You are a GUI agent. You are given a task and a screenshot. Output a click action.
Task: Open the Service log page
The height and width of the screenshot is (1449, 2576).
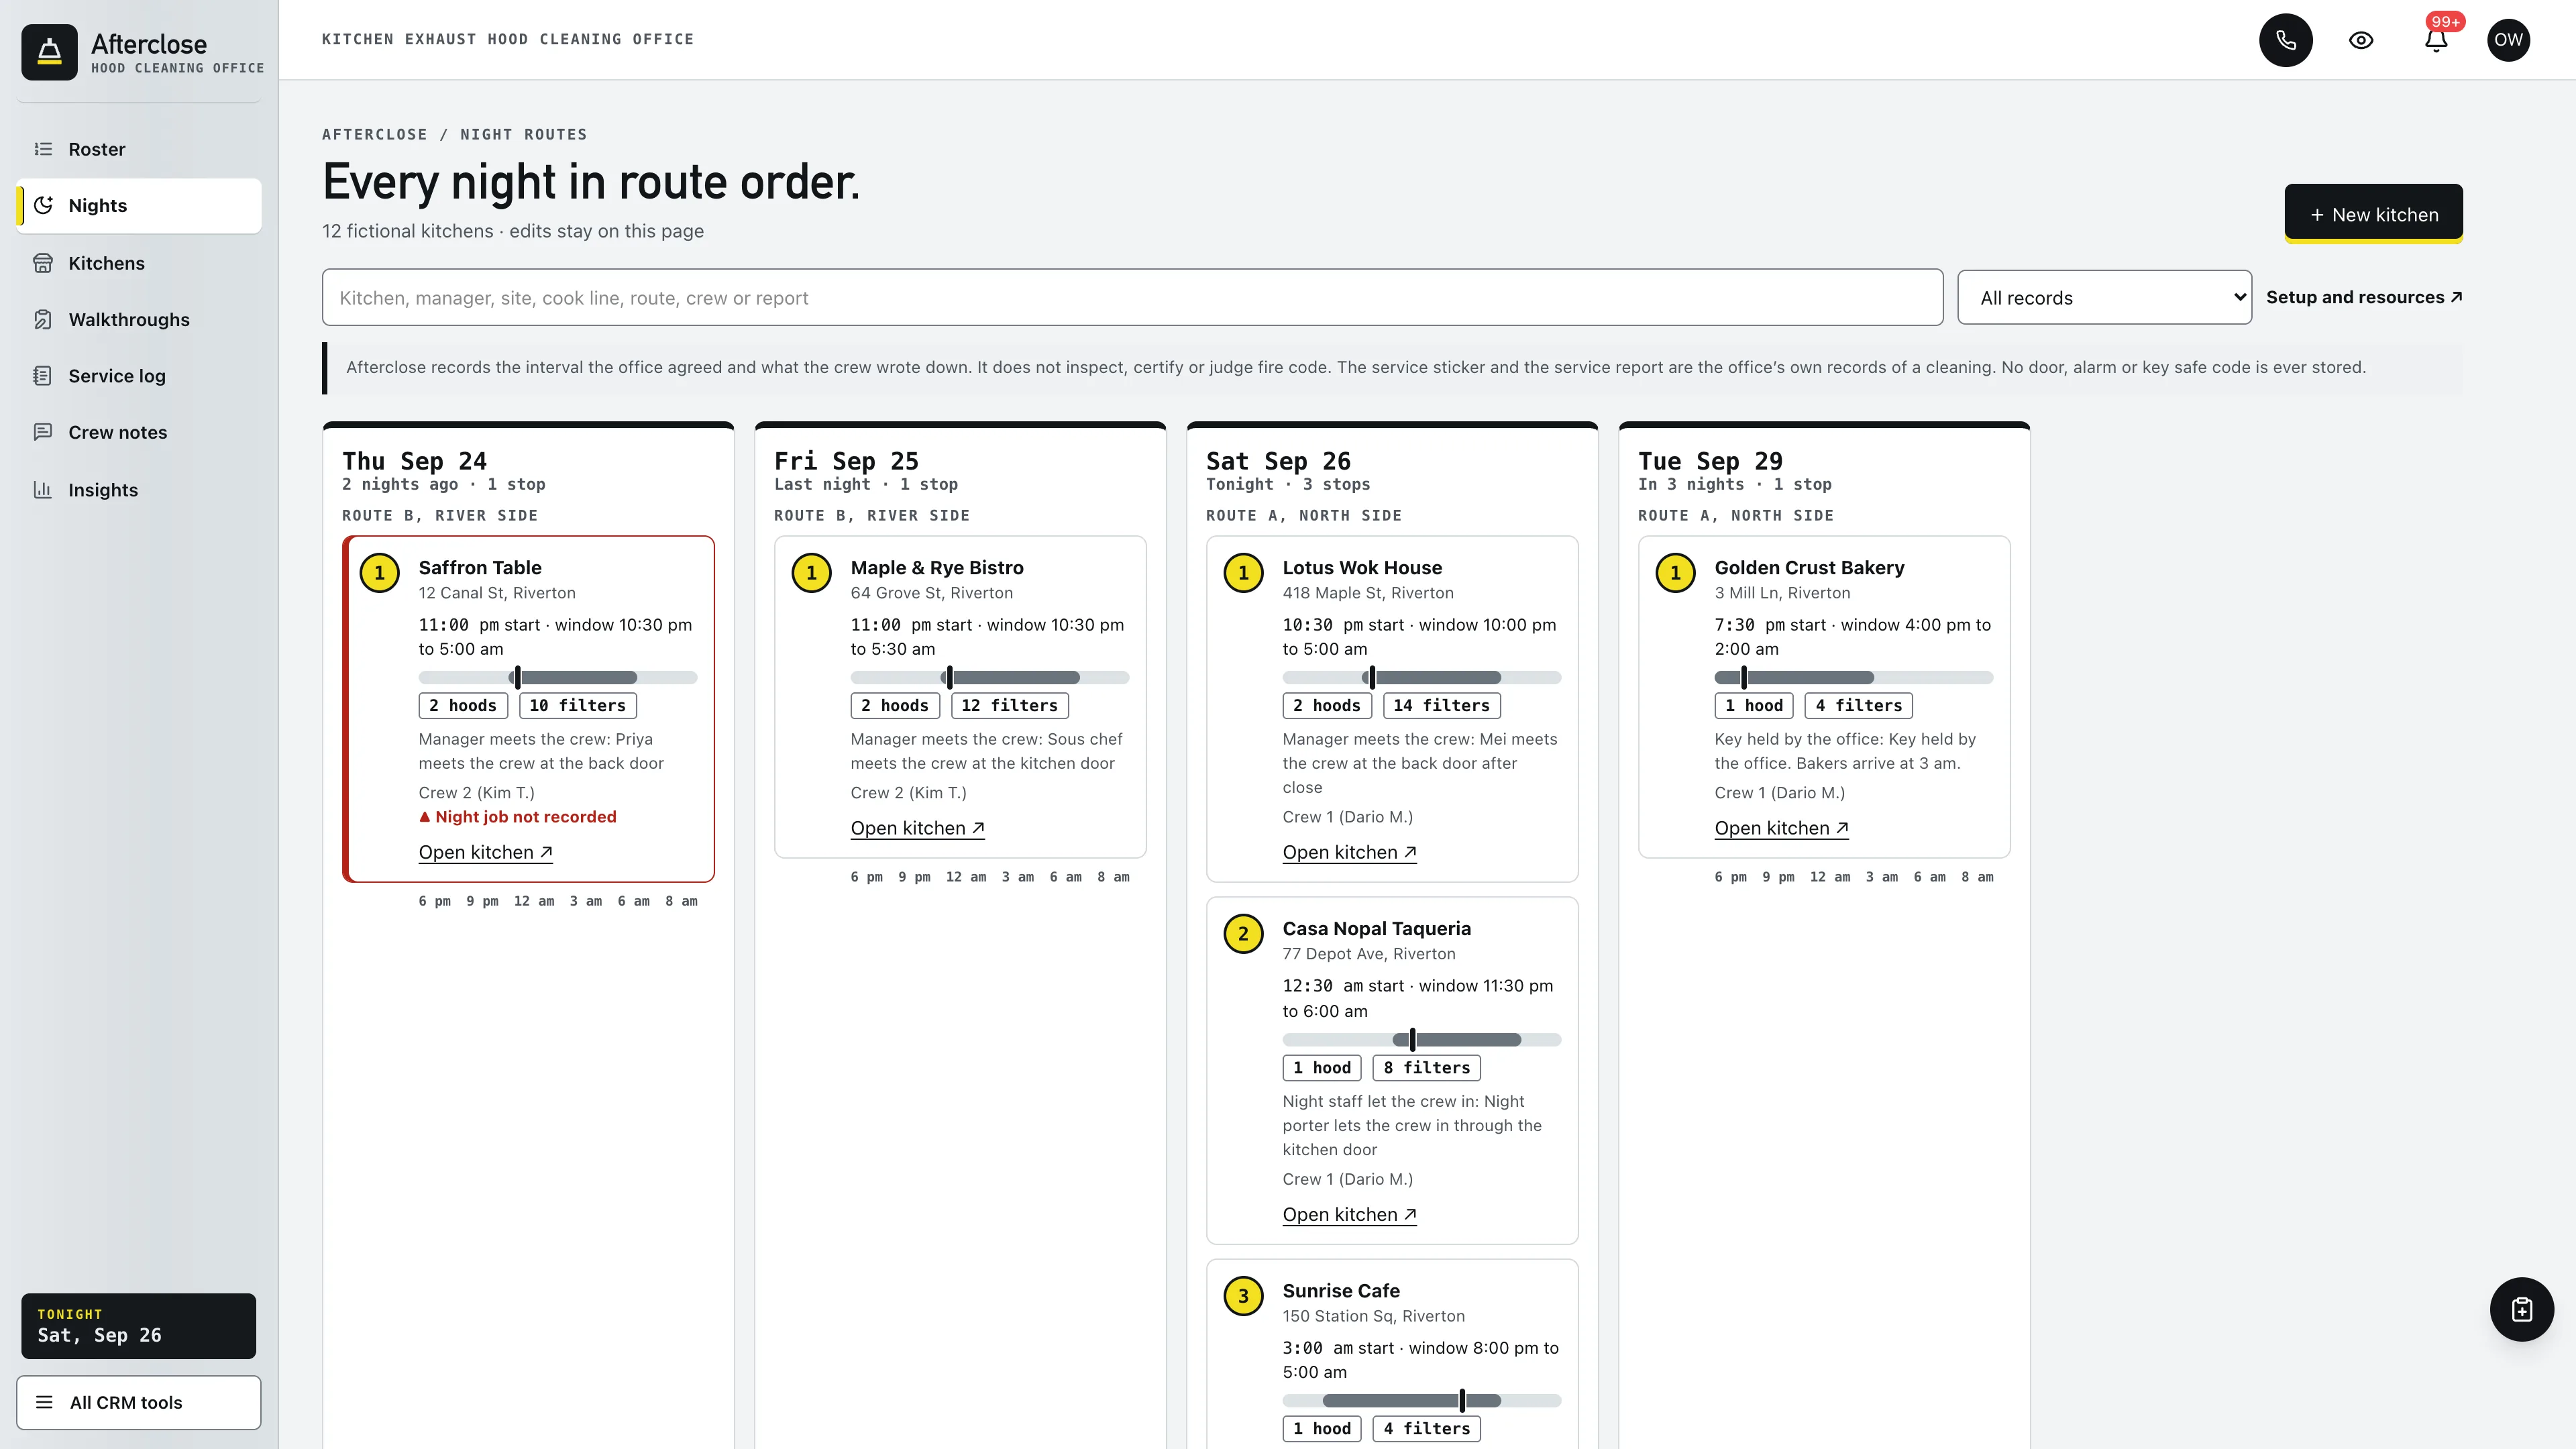[139, 376]
